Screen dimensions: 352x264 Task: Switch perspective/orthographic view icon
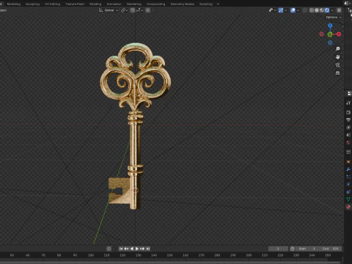(x=337, y=73)
